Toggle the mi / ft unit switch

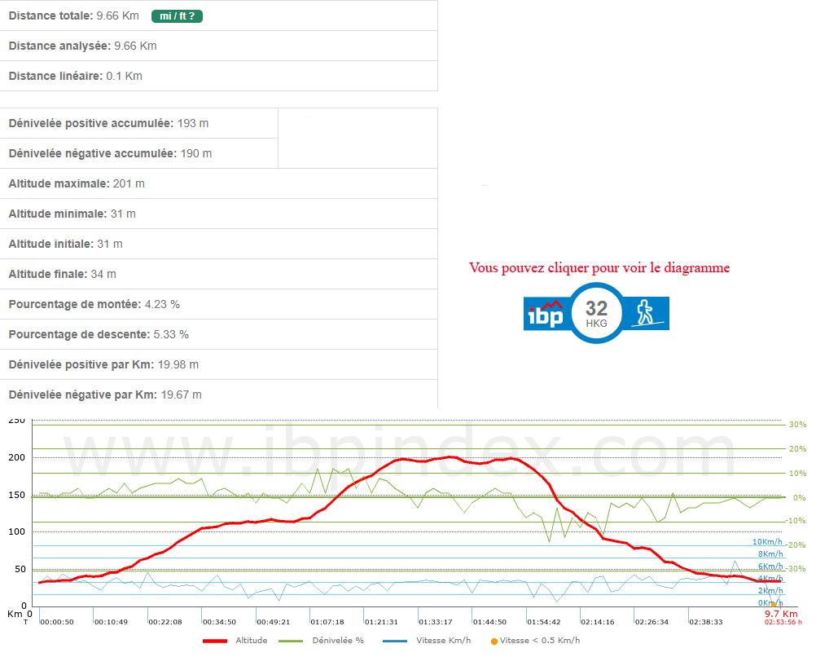[x=177, y=15]
